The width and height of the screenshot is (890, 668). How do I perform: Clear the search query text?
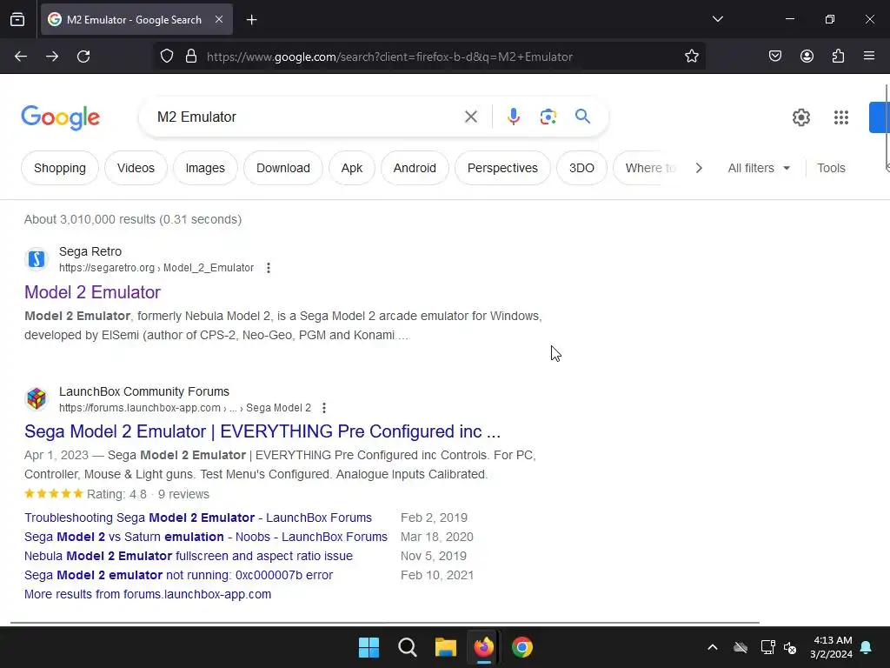[470, 117]
